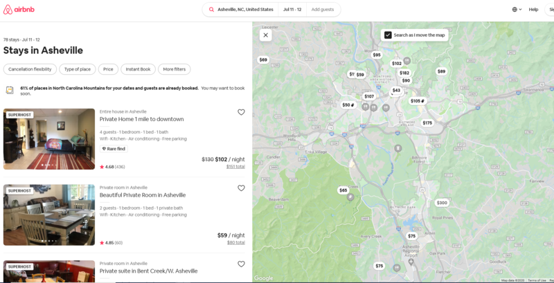Click the $59 map price marker
The height and width of the screenshot is (283, 554).
(360, 75)
